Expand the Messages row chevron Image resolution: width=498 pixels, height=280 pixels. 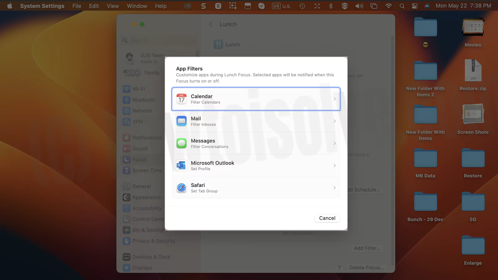point(334,143)
